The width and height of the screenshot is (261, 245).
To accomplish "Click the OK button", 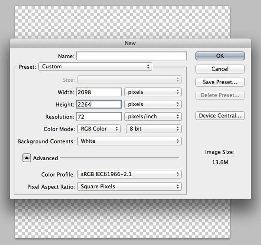I will 220,56.
